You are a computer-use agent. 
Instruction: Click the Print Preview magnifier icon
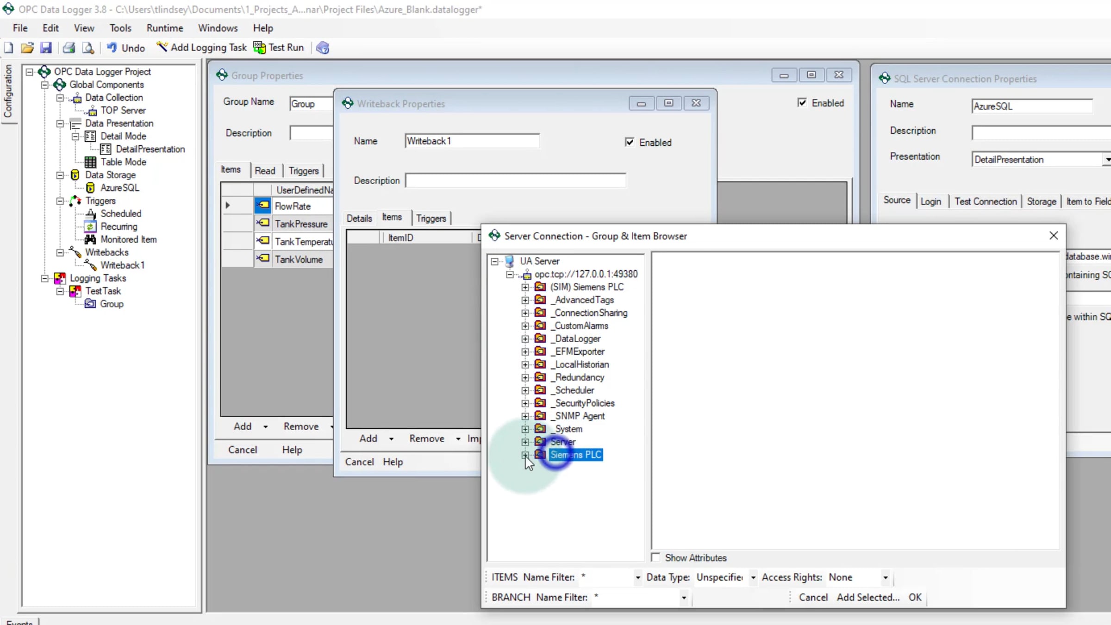tap(88, 48)
